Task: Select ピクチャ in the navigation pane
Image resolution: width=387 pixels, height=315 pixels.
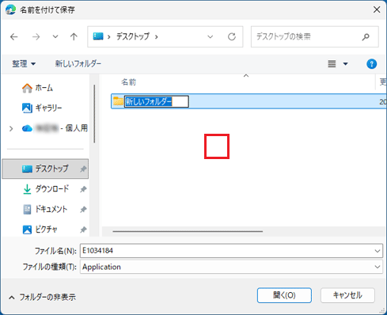Action: (x=40, y=230)
